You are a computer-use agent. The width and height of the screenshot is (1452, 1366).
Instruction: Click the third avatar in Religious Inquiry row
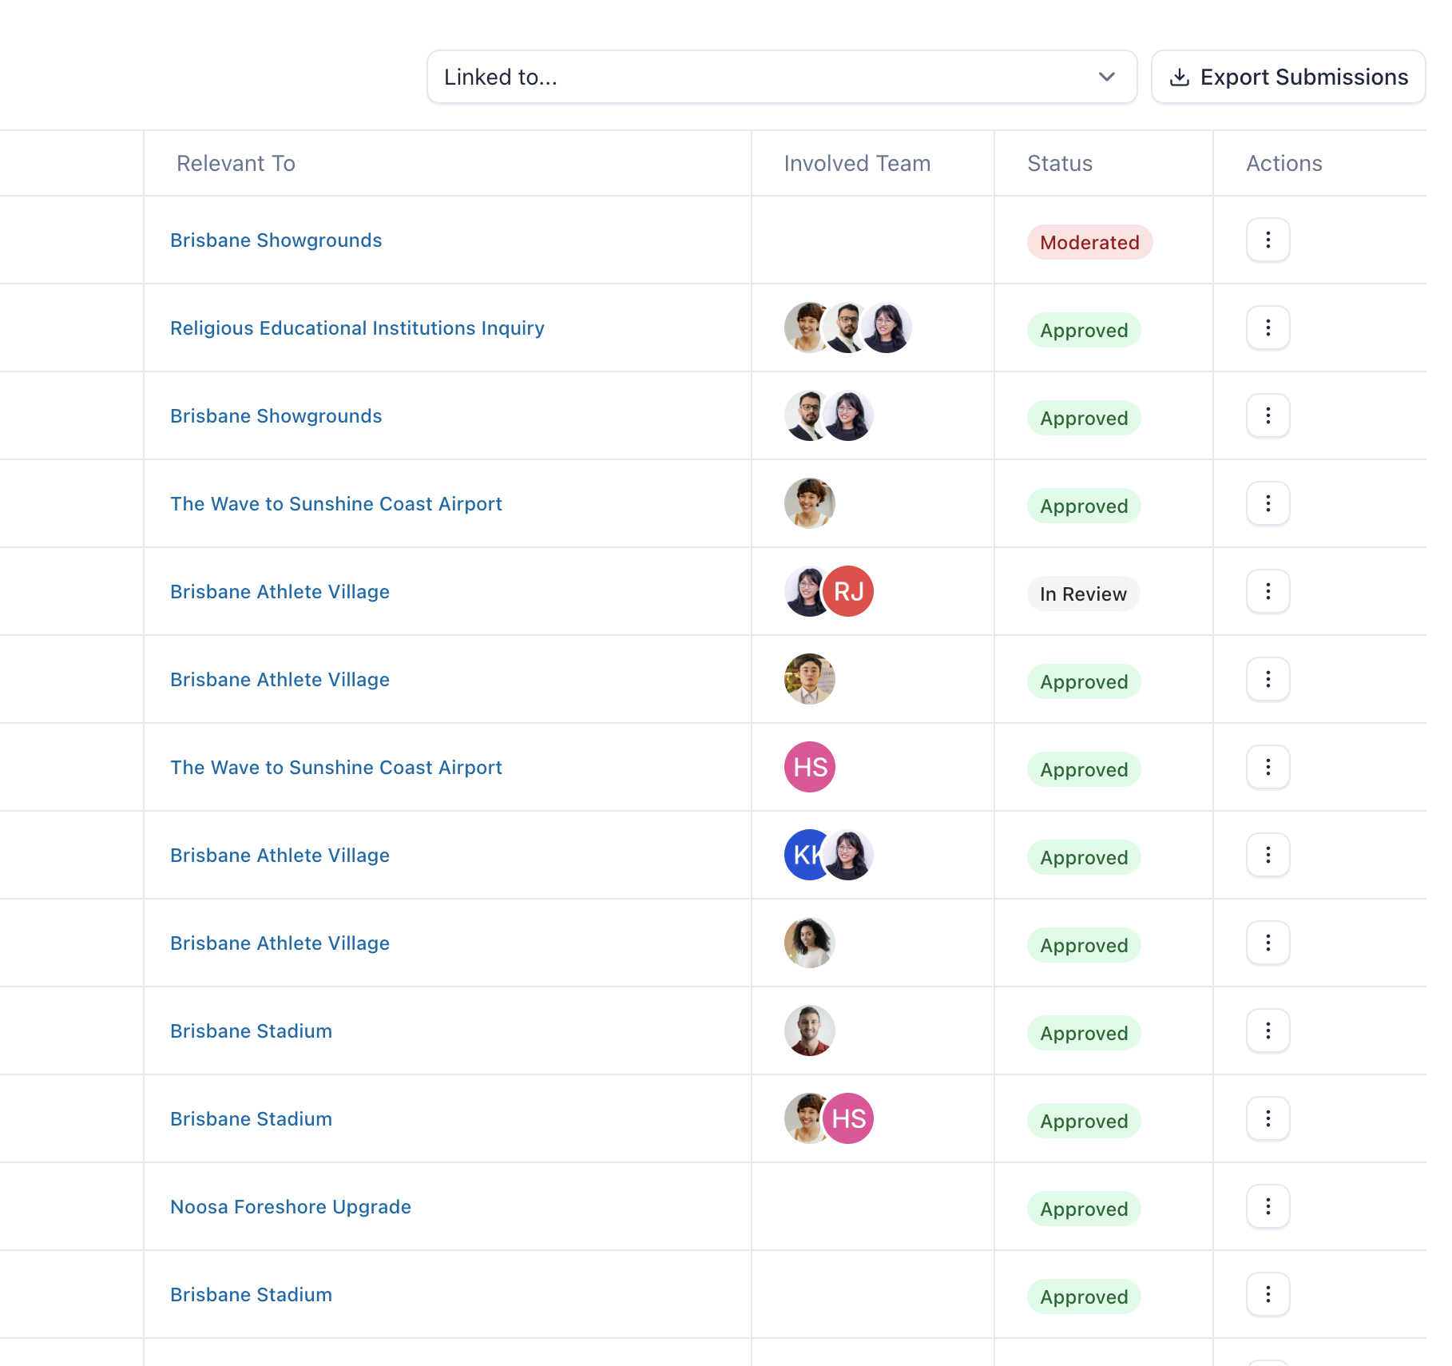click(x=887, y=328)
